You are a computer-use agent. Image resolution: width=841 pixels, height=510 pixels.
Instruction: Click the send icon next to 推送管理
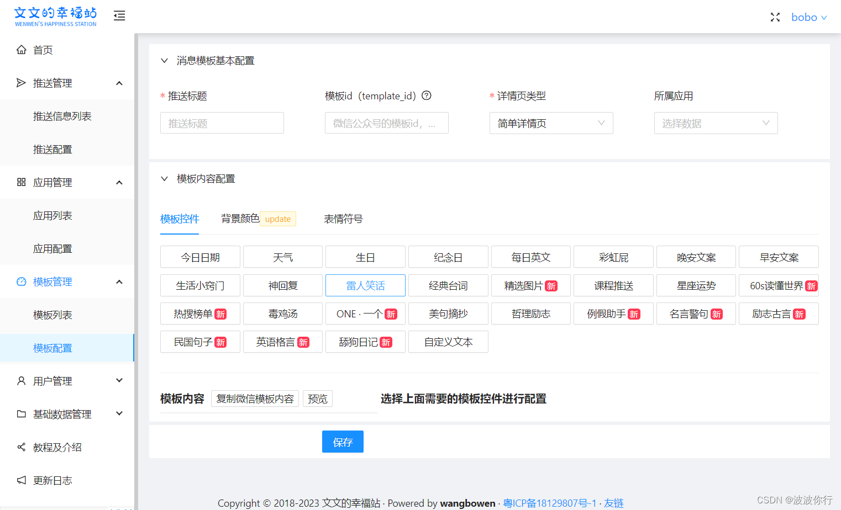(22, 83)
